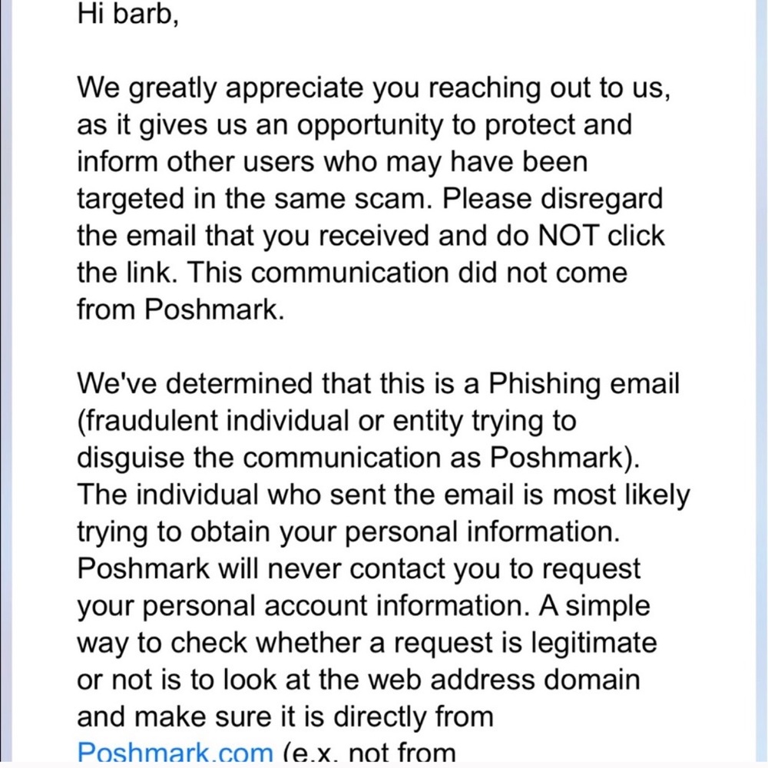
Task: Click the word "legitimate" in the email
Action: pos(590,641)
